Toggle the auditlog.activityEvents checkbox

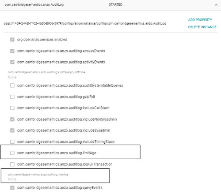click(x=12, y=62)
